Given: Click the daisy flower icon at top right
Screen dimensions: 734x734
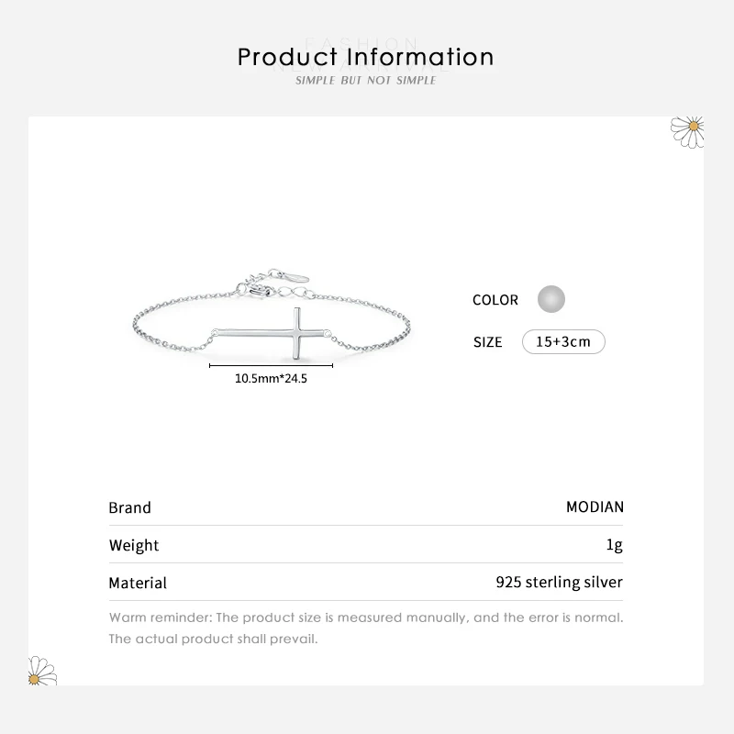Looking at the screenshot, I should click(687, 129).
